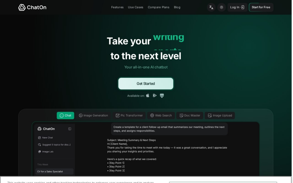Switch to Pic Transformer tab
293x183 pixels.
pos(129,116)
